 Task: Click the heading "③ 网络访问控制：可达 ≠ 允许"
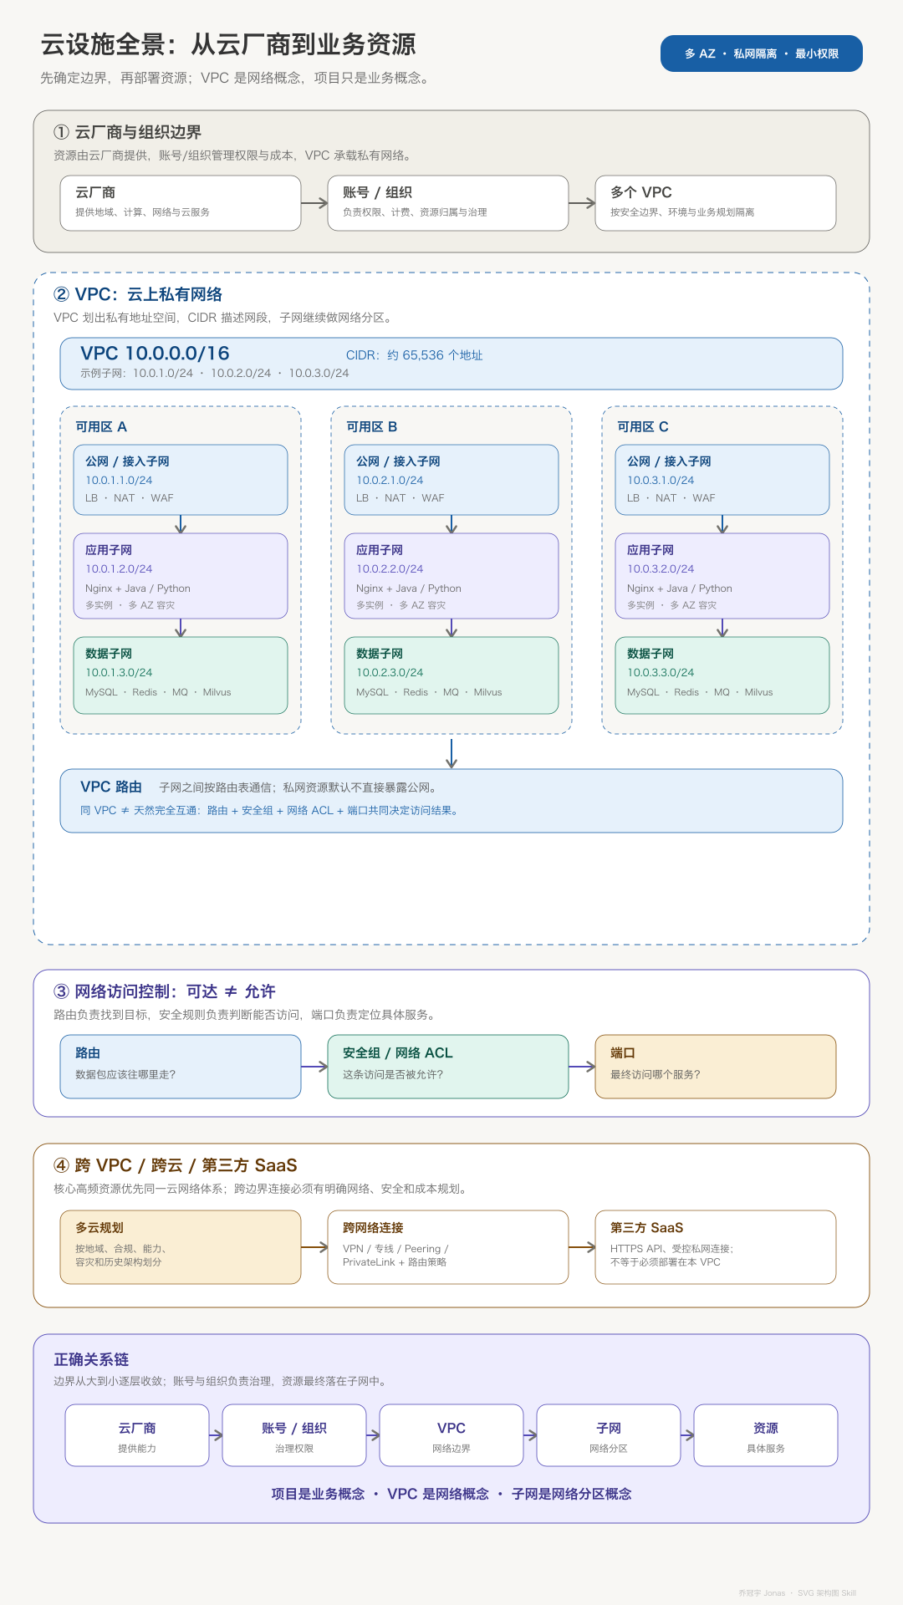pyautogui.click(x=165, y=991)
